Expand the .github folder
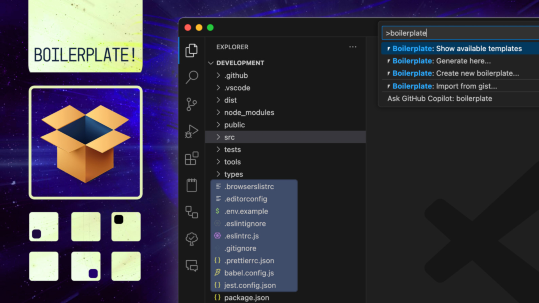This screenshot has width=539, height=303. coord(236,75)
